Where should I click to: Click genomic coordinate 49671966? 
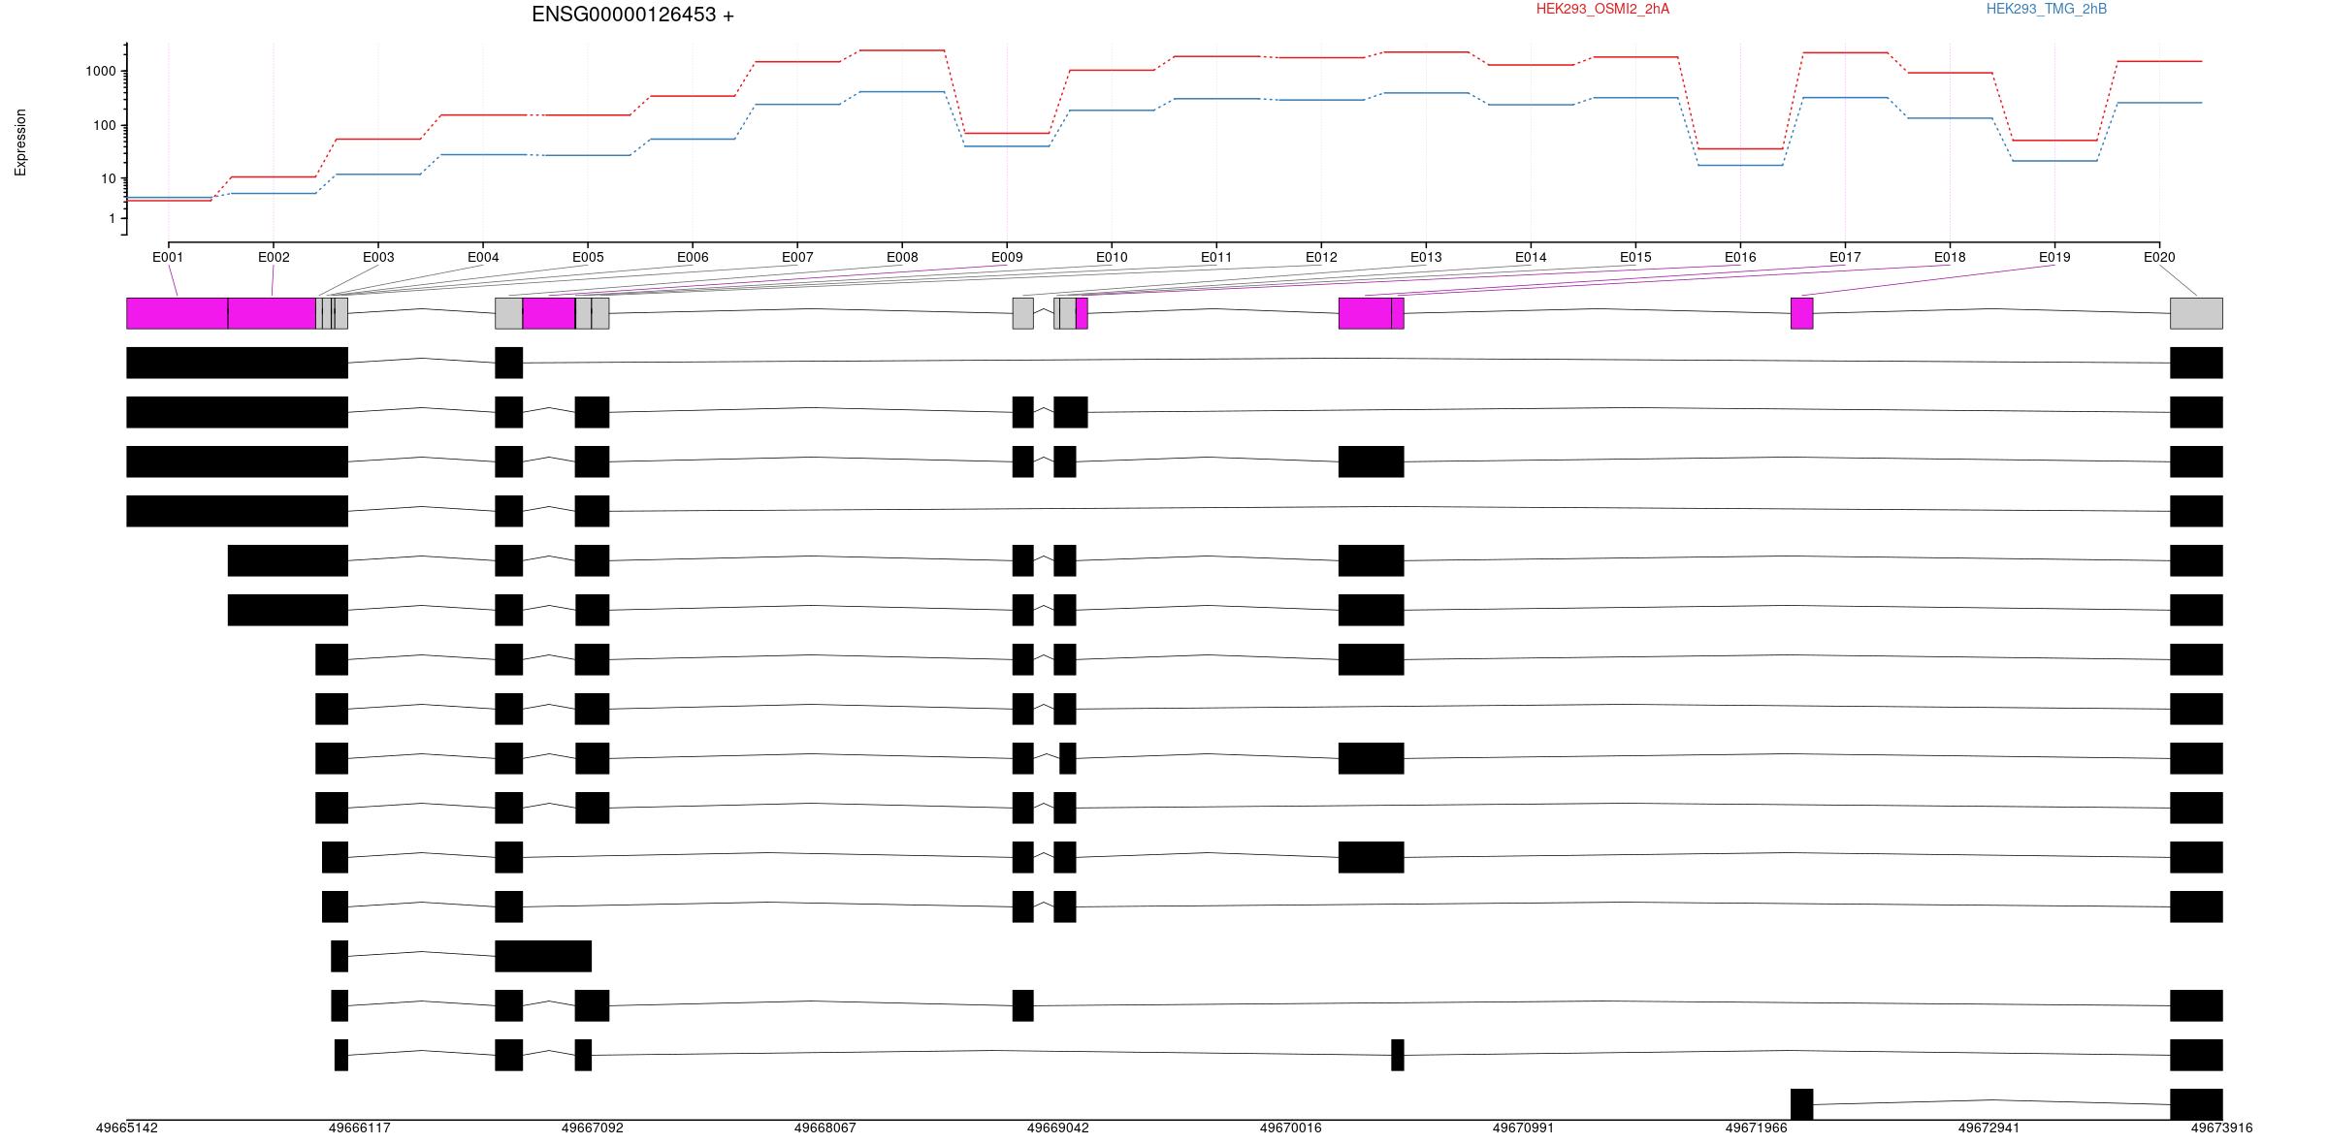pyautogui.click(x=1757, y=1128)
